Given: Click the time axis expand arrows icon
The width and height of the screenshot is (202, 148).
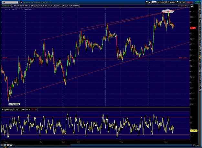Looking at the screenshot, I should pos(197,145).
